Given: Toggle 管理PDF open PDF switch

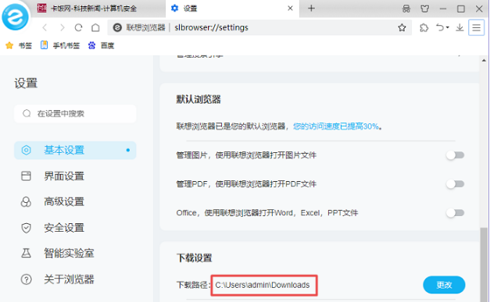Looking at the screenshot, I should coord(455,184).
